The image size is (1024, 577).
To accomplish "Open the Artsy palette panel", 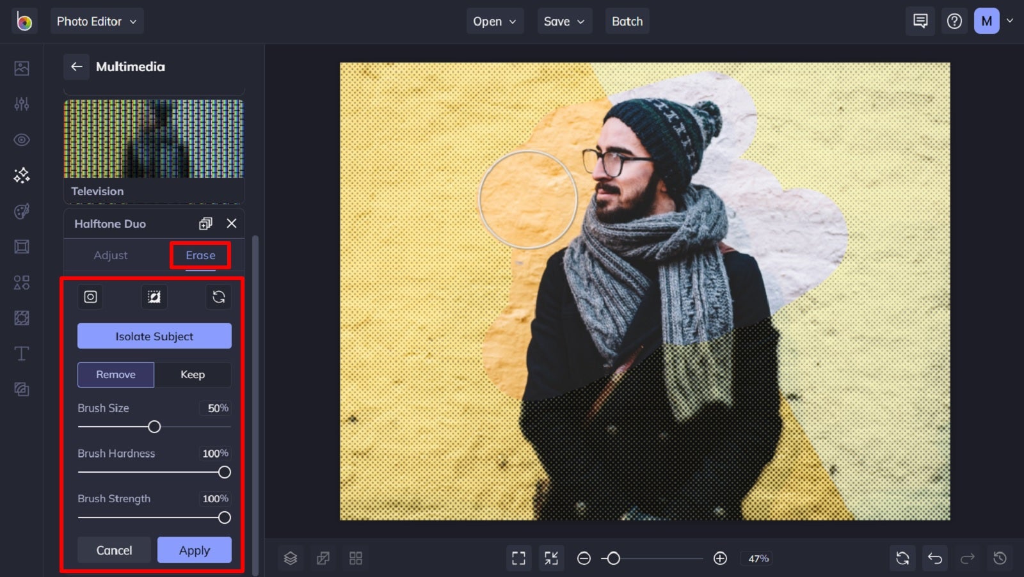I will pos(22,211).
